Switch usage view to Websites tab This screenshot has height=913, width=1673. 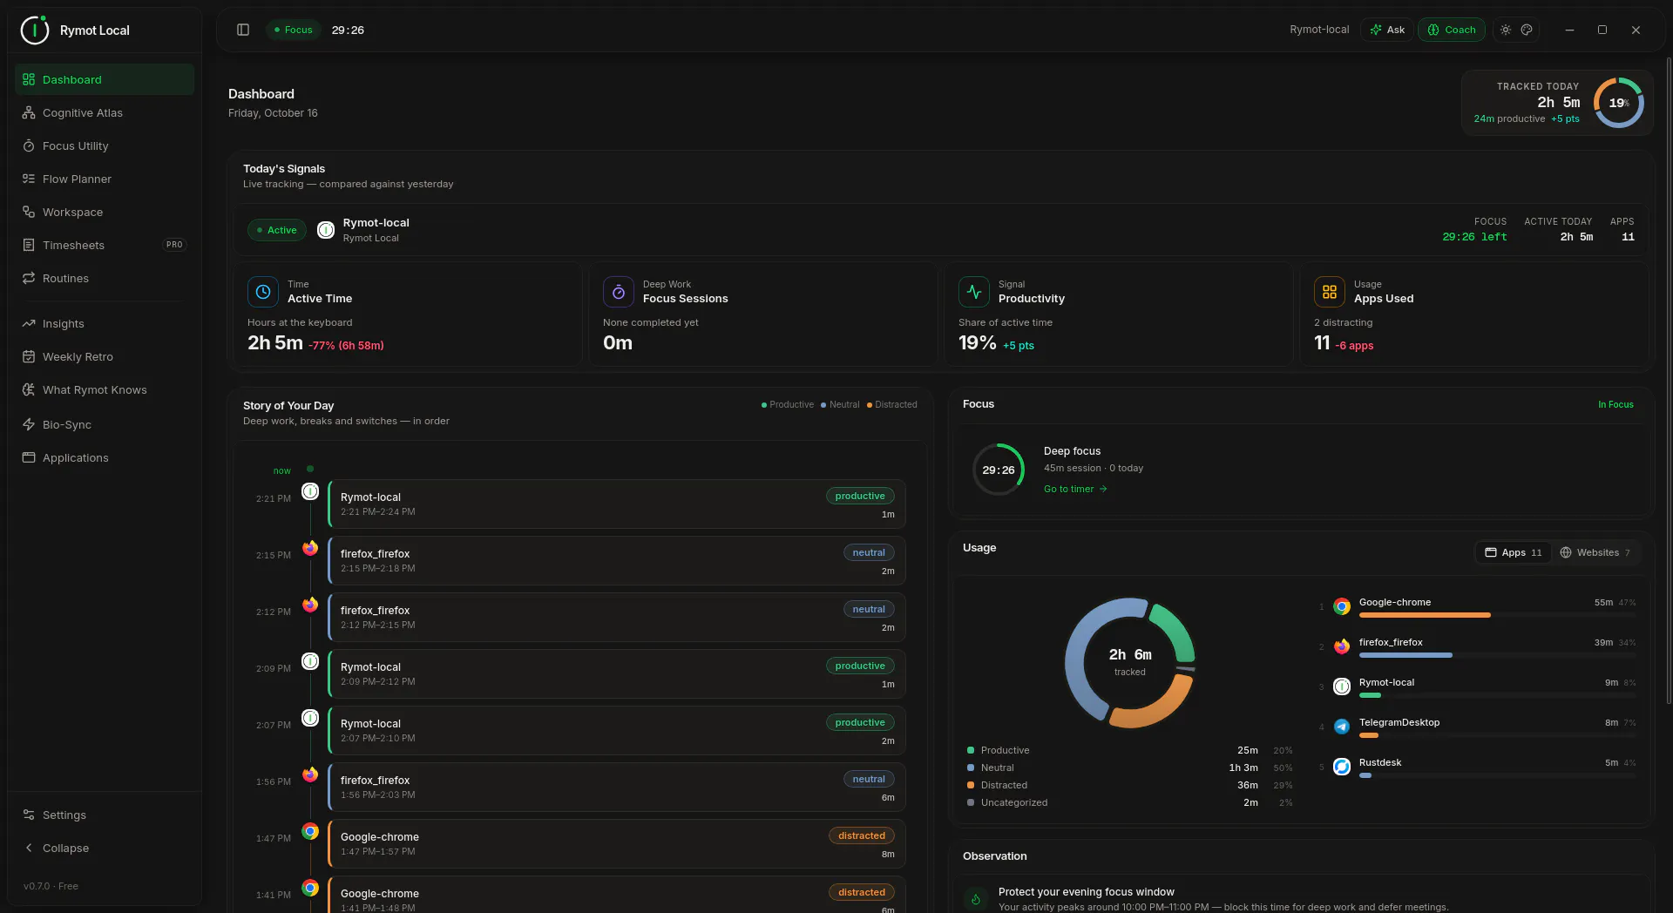pos(1595,552)
